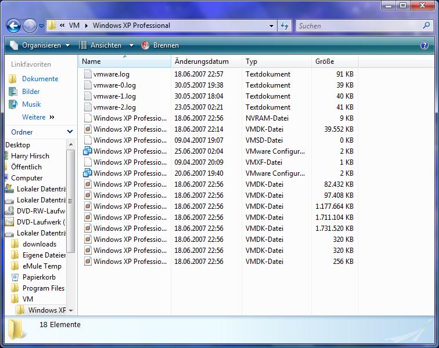Select VMware config icon dated 25.06.2007

point(88,151)
